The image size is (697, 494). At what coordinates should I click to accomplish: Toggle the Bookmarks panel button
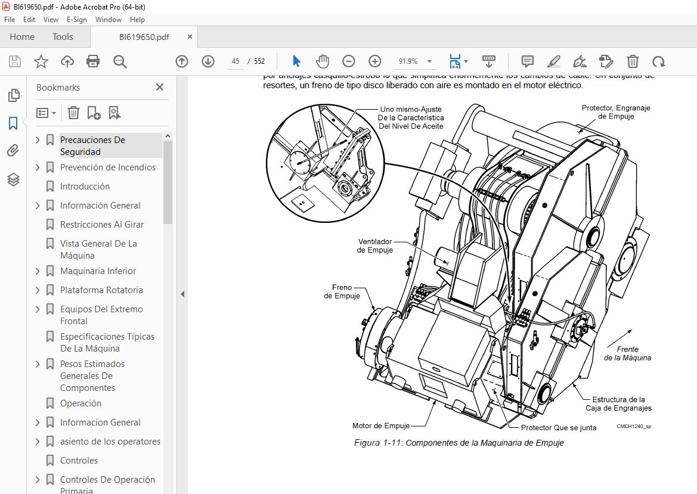pyautogui.click(x=13, y=123)
